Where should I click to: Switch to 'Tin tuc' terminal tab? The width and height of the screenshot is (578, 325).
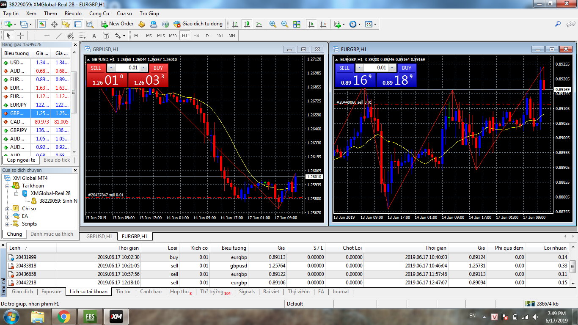click(124, 292)
